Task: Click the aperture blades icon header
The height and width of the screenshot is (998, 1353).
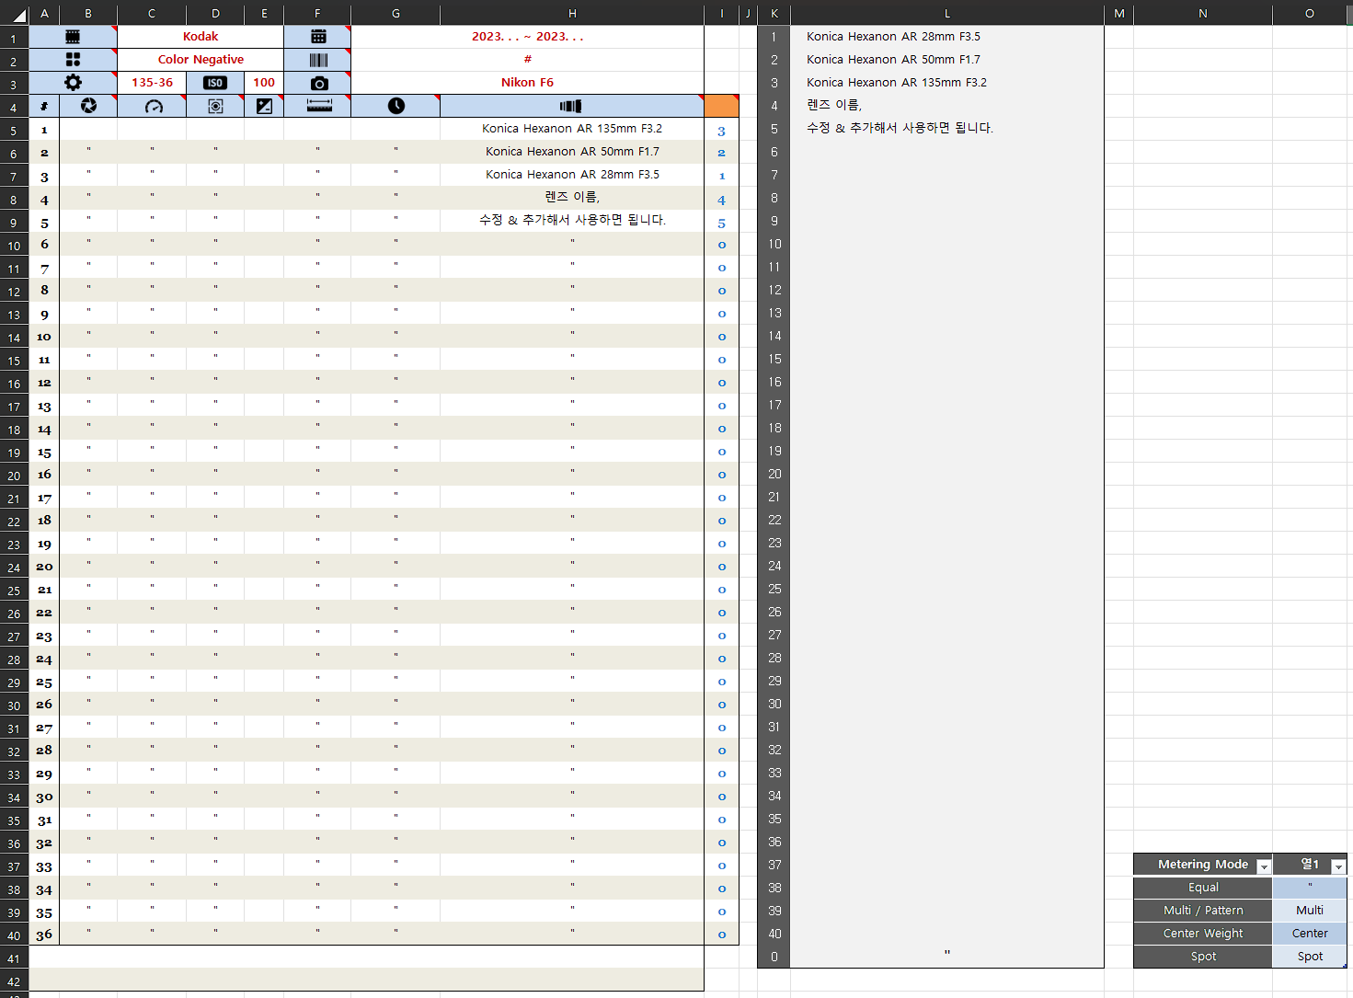Action: tap(88, 106)
